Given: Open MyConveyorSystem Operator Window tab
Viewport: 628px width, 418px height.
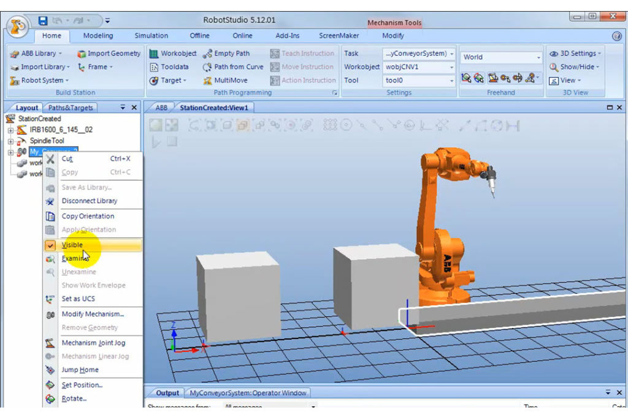Looking at the screenshot, I should [248, 394].
